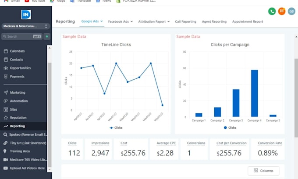Viewport: 298px width, 179px height.
Task: Click the Campaign 1 bar
Action: point(199,115)
